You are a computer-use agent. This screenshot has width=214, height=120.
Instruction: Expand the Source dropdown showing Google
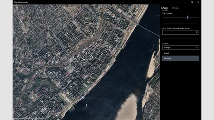pos(181,48)
